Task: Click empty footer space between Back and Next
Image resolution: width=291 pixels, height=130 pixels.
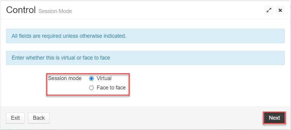Action: (x=156, y=118)
